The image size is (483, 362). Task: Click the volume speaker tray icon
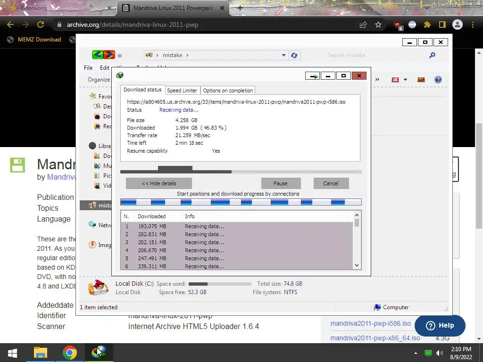click(440, 353)
